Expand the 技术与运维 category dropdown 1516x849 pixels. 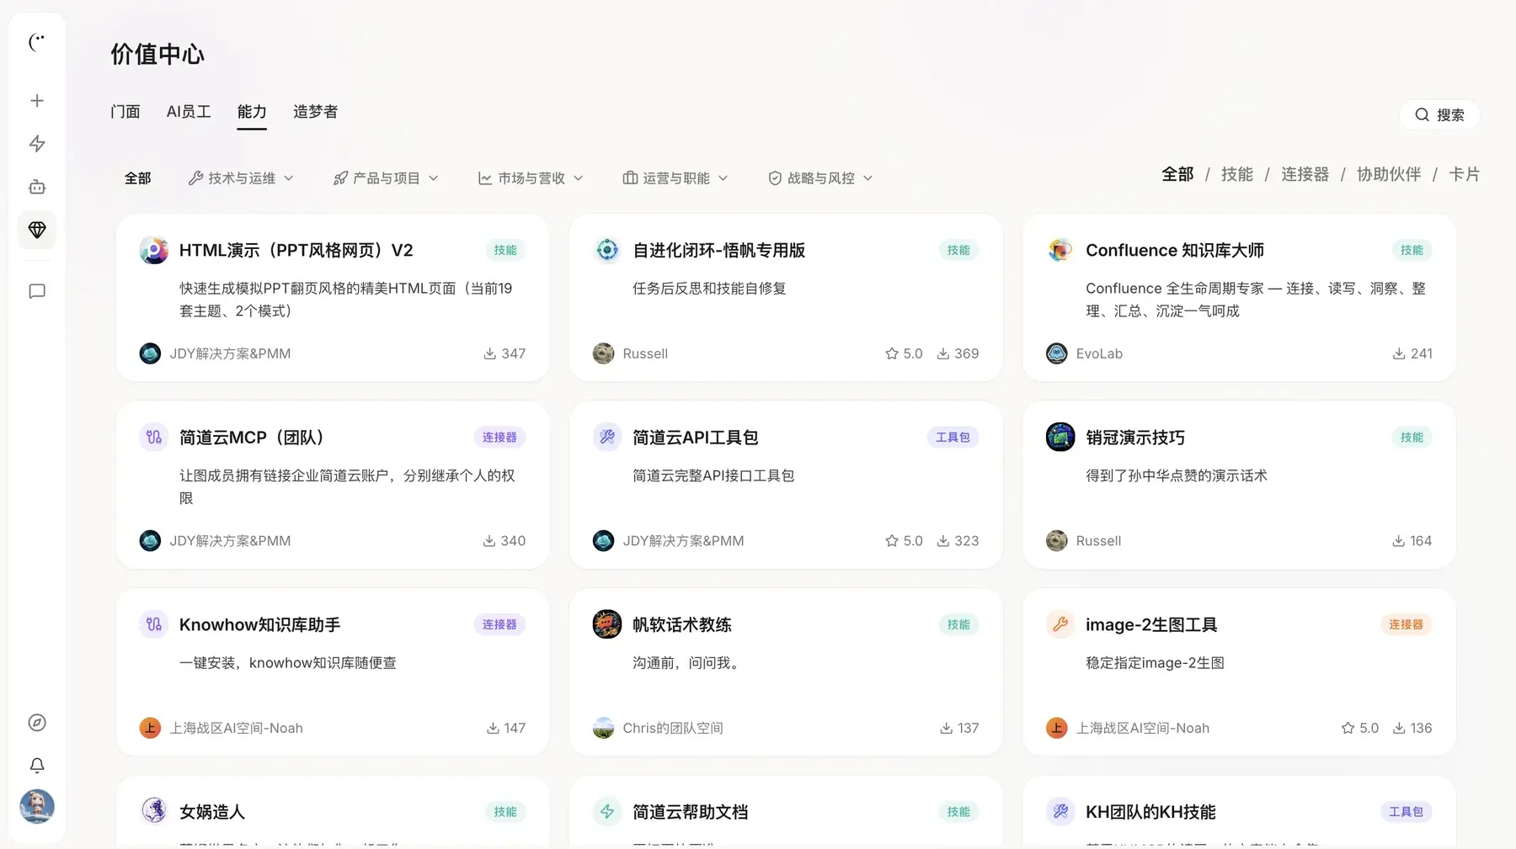coord(241,178)
